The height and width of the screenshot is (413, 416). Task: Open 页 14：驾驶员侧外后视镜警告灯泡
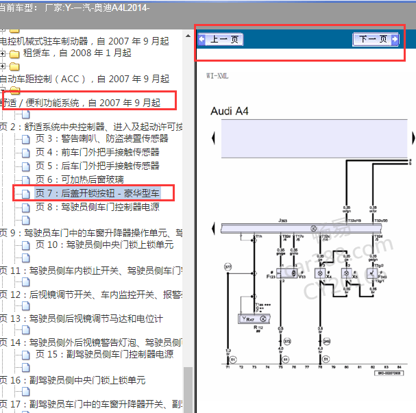coord(91,342)
